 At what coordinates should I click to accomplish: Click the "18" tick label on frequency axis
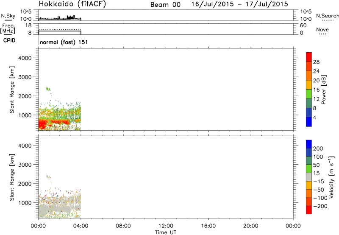[28, 25]
